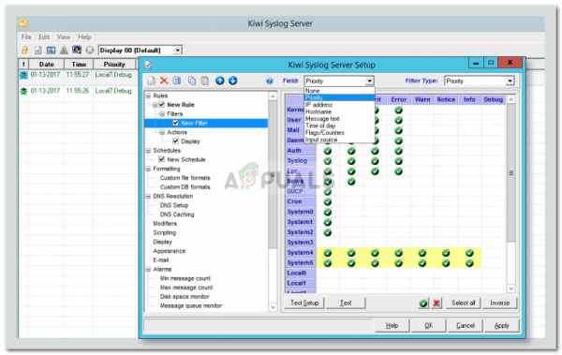Copy the selected item using copy icon
562x355 pixels.
[192, 81]
